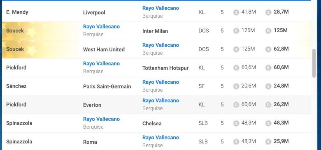The width and height of the screenshot is (321, 150).
Task: Click the Soucek player name in Inter Milan row
Action: tap(15, 31)
